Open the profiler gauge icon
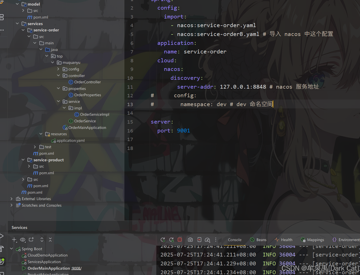 coord(207,240)
